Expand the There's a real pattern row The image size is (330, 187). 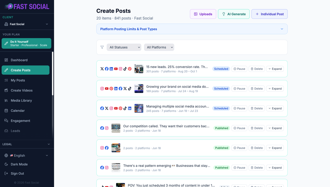click(275, 168)
